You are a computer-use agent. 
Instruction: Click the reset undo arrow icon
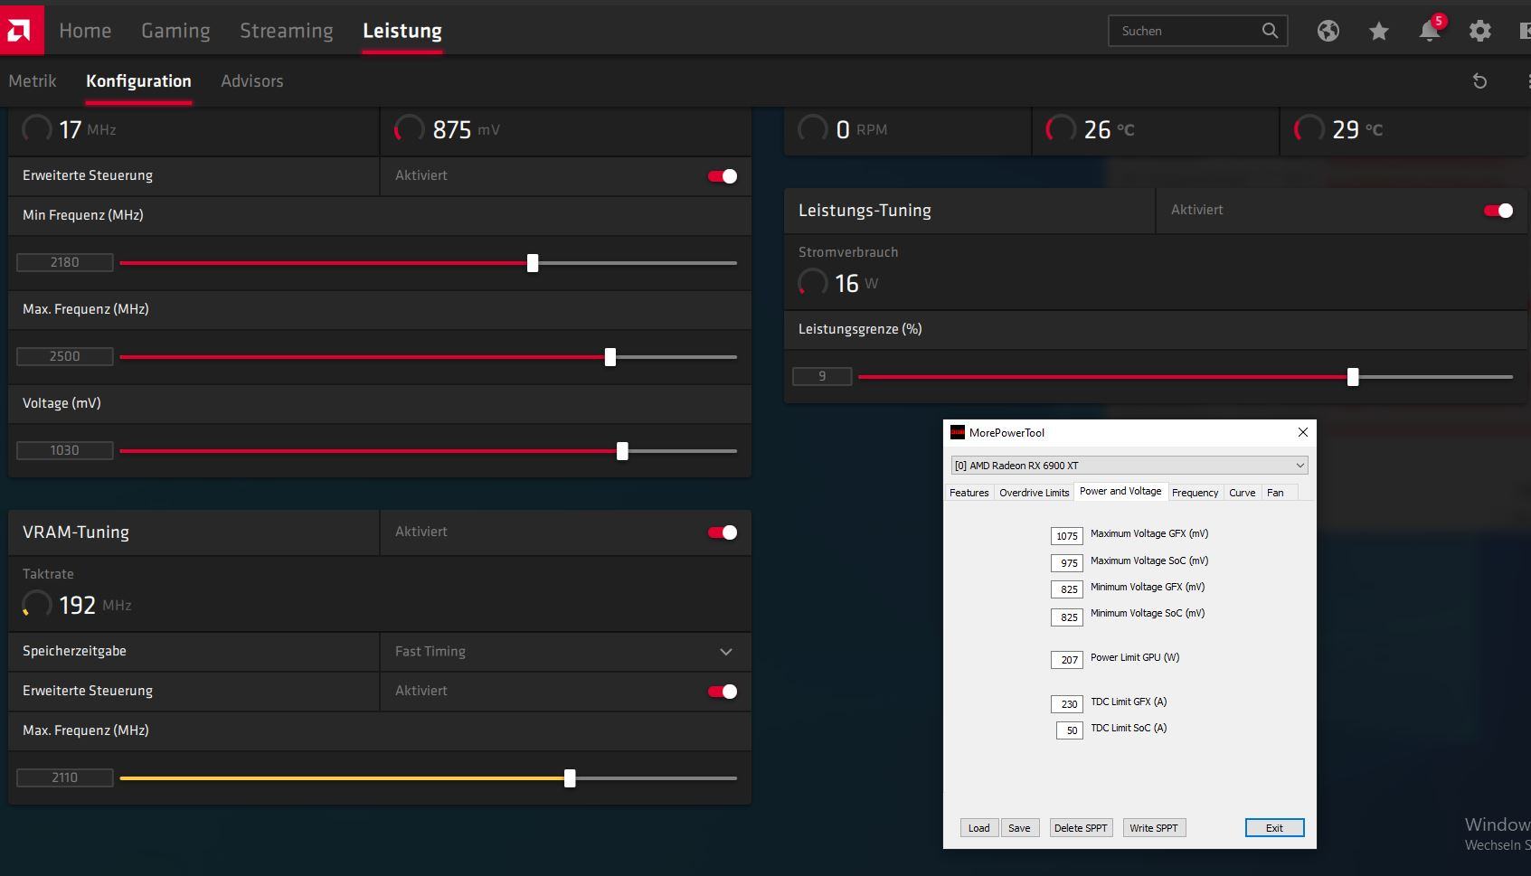pos(1479,81)
